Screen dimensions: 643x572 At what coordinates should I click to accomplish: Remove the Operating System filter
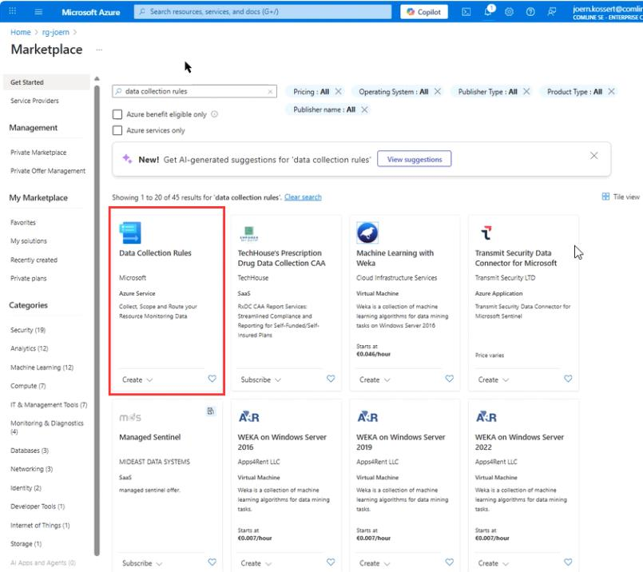(x=438, y=91)
